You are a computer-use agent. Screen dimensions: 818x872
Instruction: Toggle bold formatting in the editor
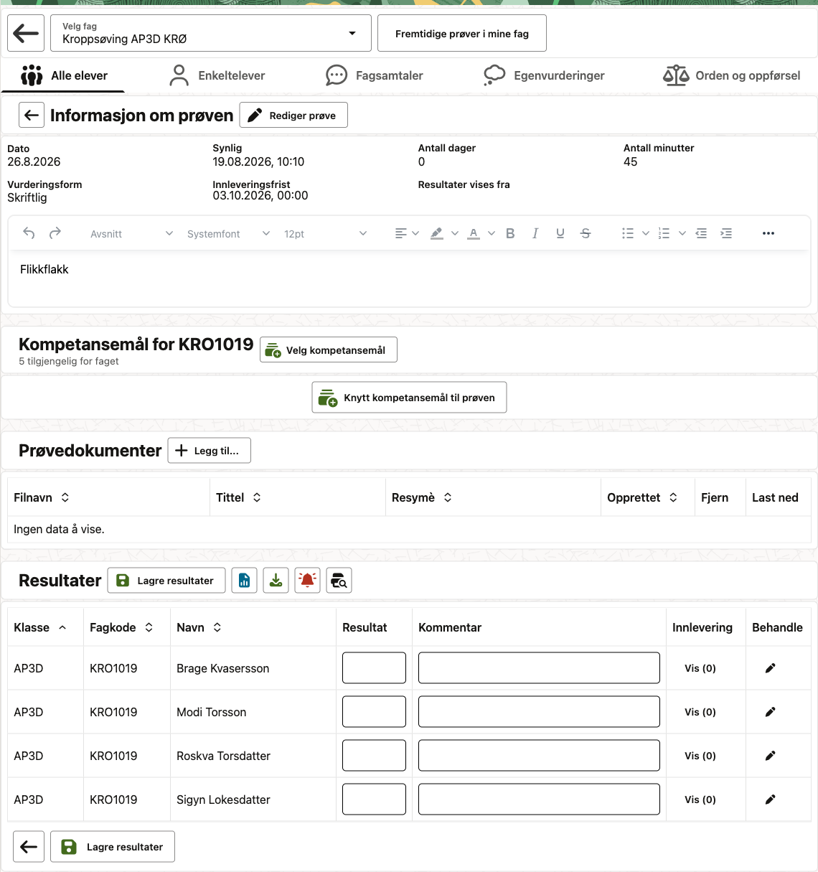click(510, 233)
